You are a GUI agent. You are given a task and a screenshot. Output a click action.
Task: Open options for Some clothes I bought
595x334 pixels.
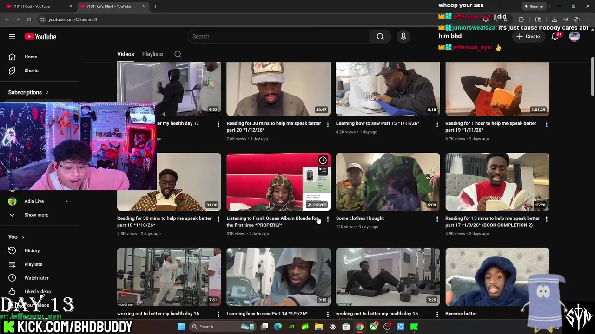tap(437, 219)
